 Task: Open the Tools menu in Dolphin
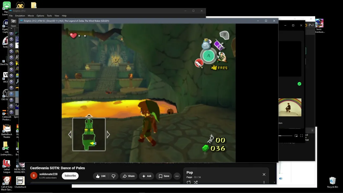click(49, 16)
